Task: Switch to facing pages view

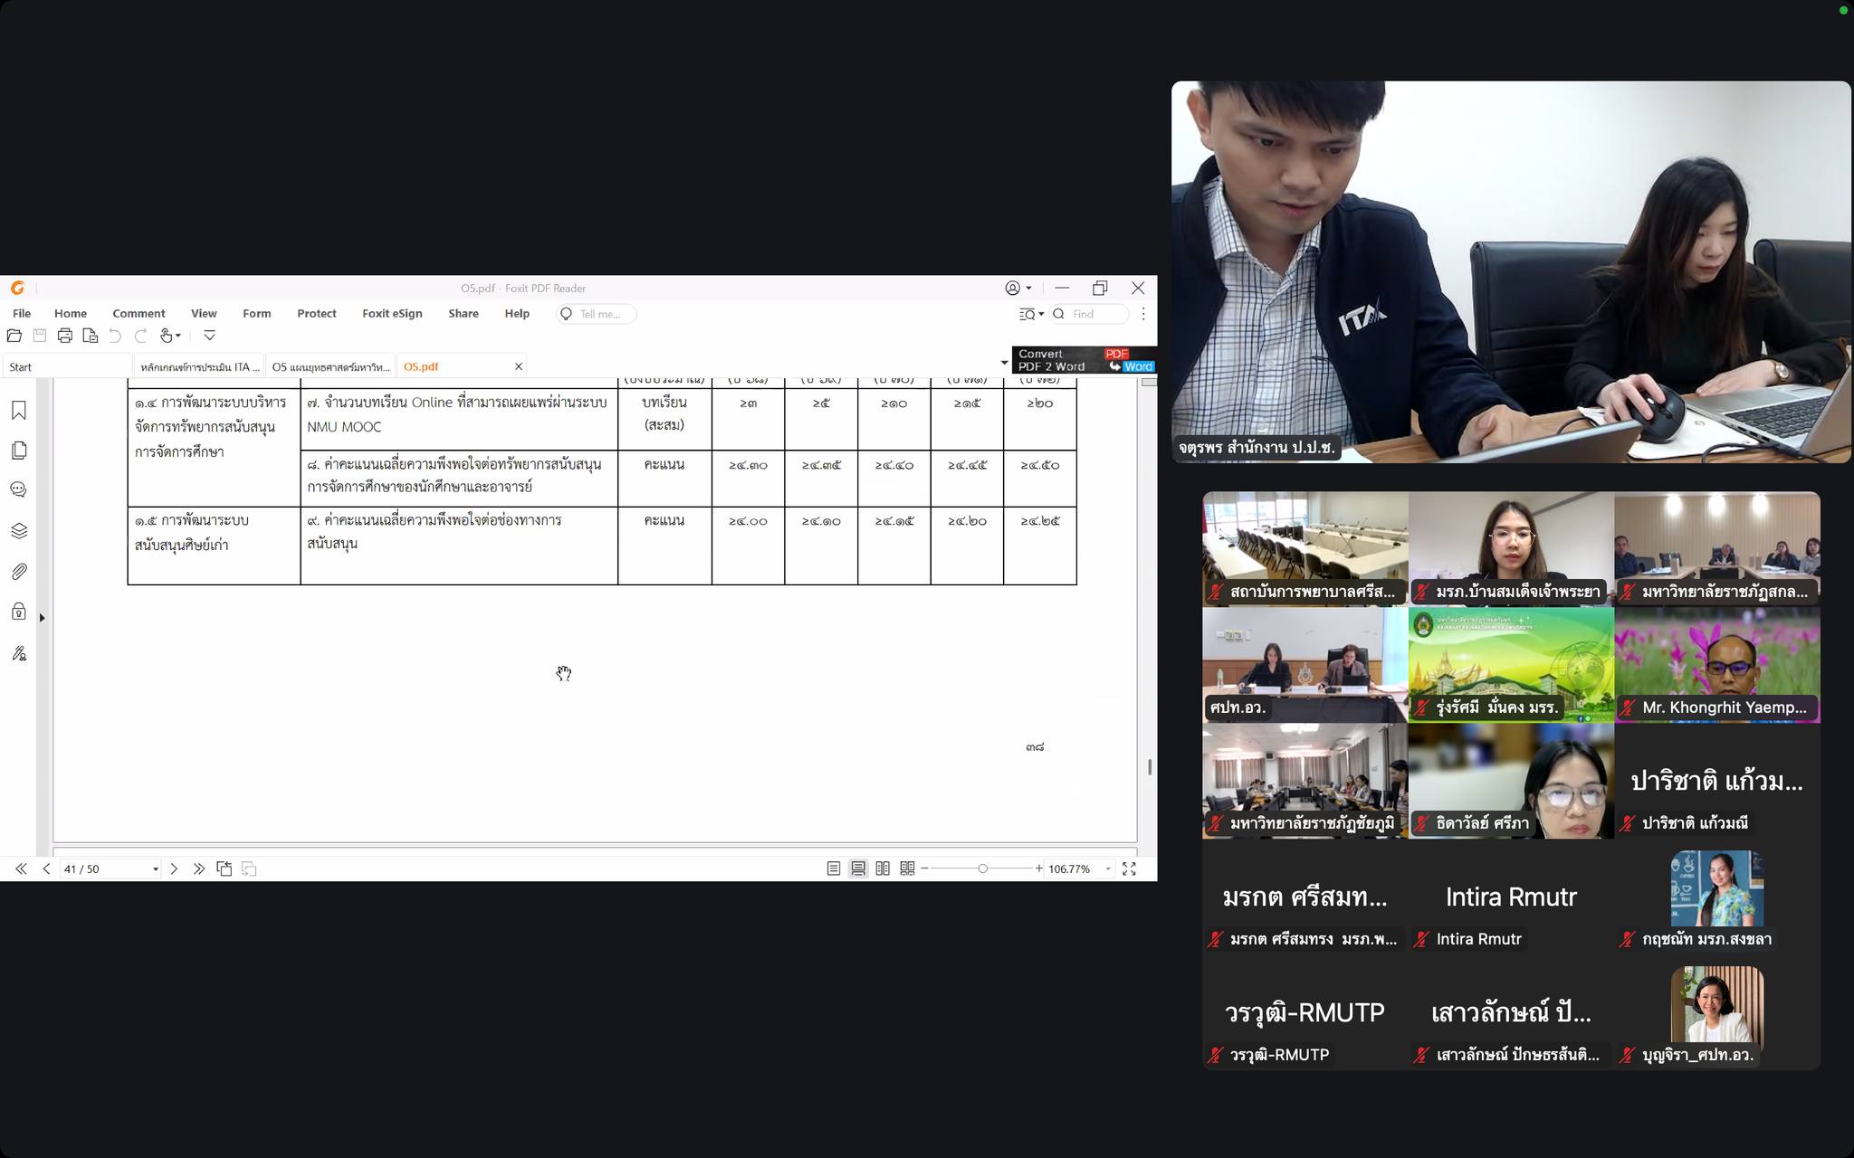Action: pos(883,868)
